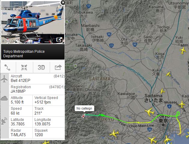View the Bell 412EP helicopter photo
The height and width of the screenshot is (144, 189).
click(33, 22)
